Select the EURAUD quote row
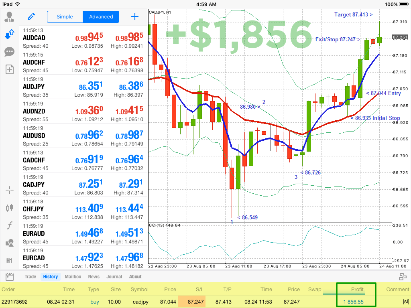Screen dimensions: 411x308 tap(83, 233)
